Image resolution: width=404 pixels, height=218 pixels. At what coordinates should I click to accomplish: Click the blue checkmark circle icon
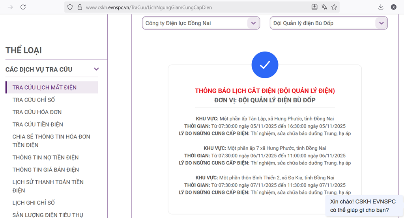click(265, 65)
